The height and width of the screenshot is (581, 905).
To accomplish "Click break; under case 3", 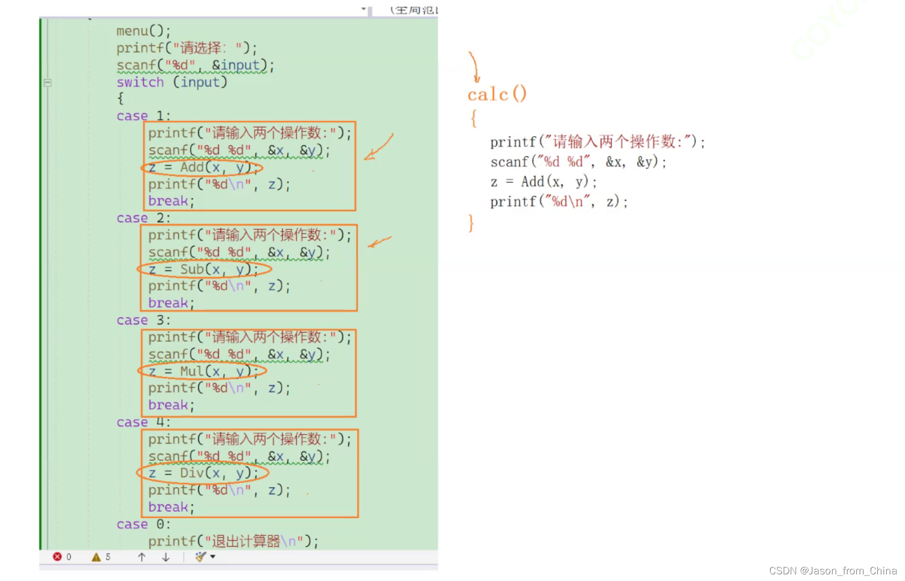I will [x=171, y=406].
